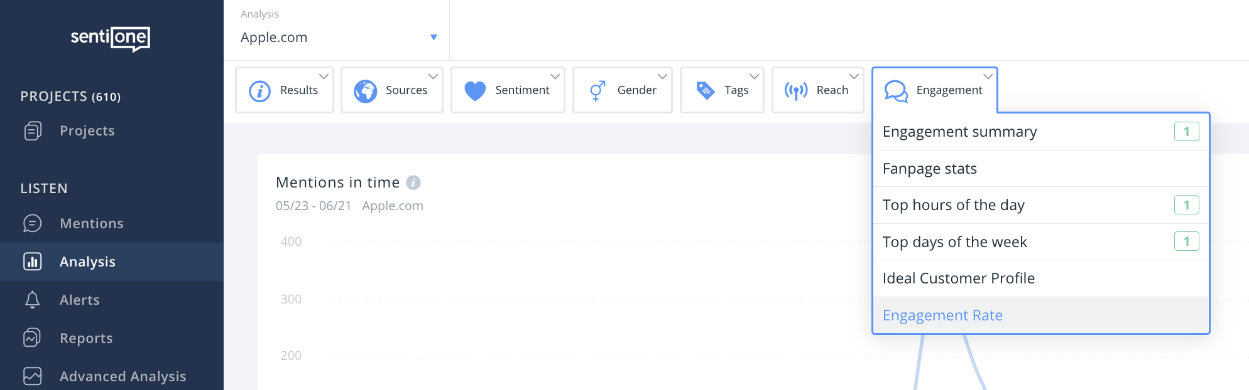Expand the Results dropdown chevron
Image resolution: width=1249 pixels, height=390 pixels.
coord(324,76)
